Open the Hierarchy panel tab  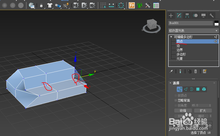click(187, 16)
